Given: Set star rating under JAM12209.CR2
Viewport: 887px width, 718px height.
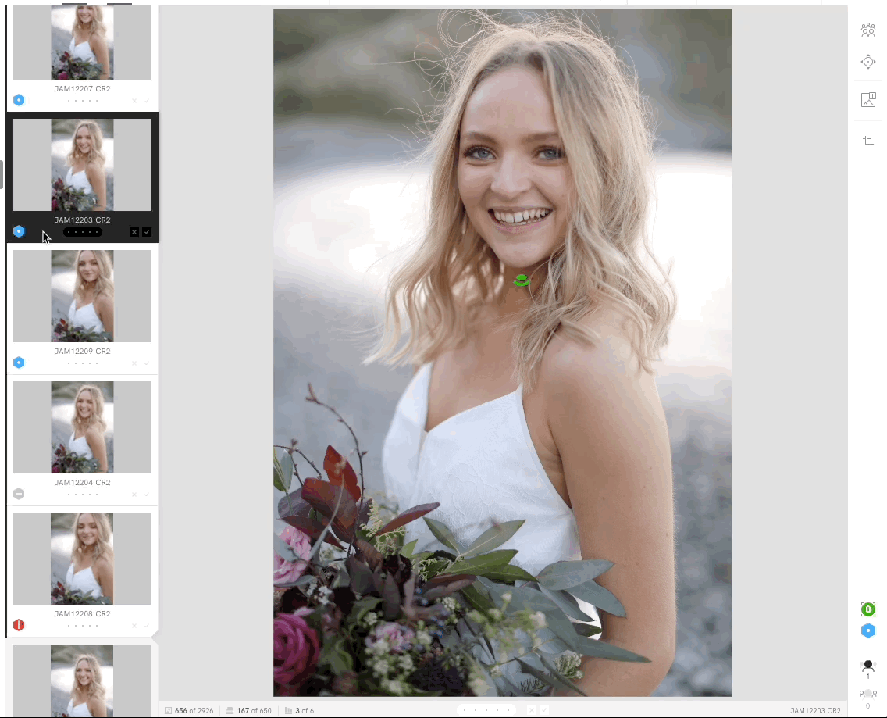Looking at the screenshot, I should click(83, 363).
